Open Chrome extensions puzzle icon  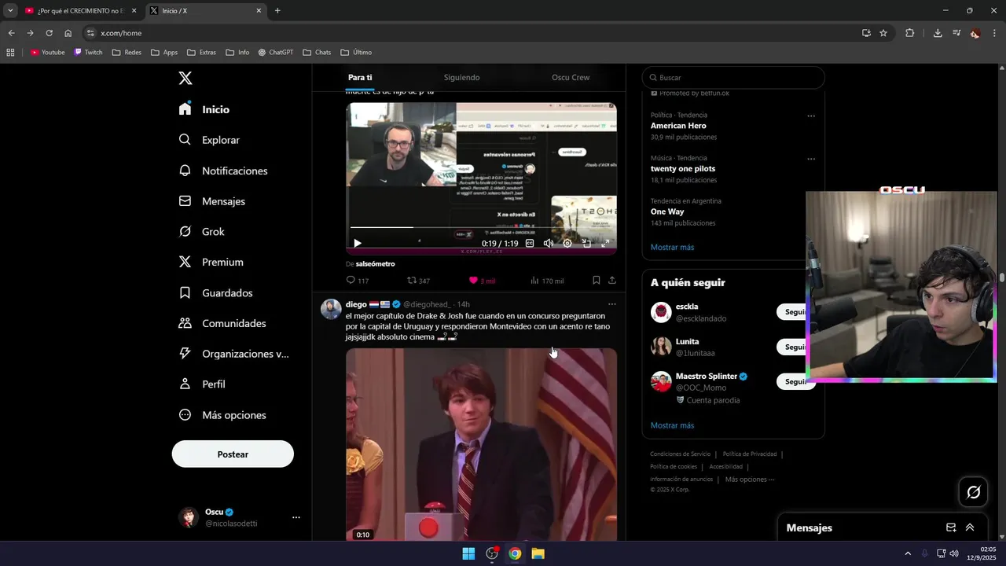(x=910, y=33)
